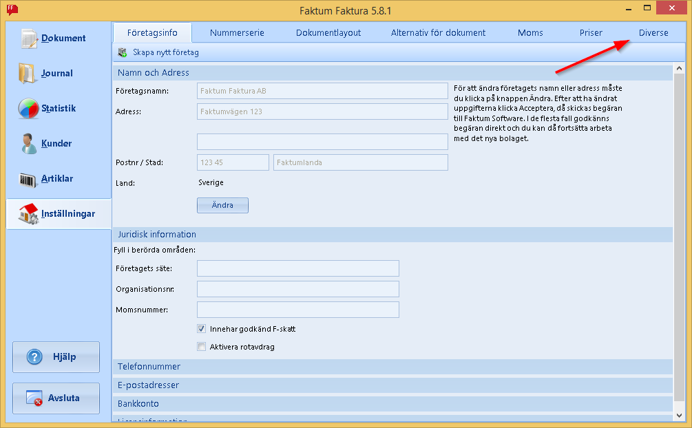Open the Dokumentlayout tab
This screenshot has width=692, height=428.
(328, 32)
